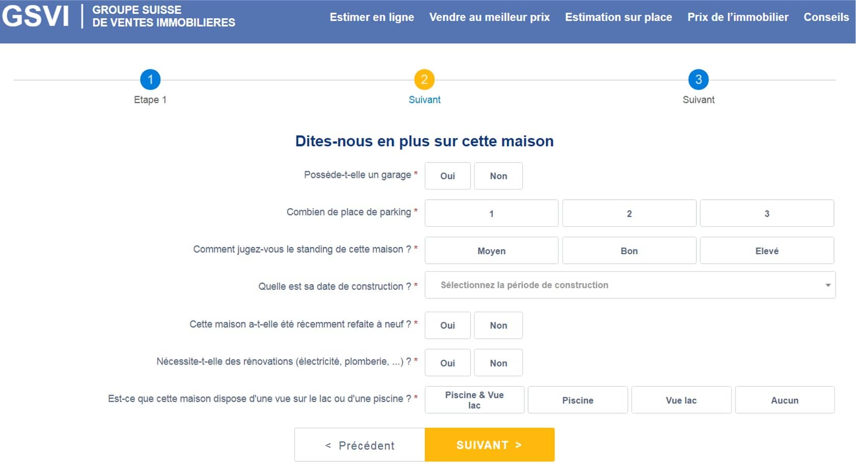Open Vendre au meilleur prix link
The image size is (856, 466).
(489, 17)
